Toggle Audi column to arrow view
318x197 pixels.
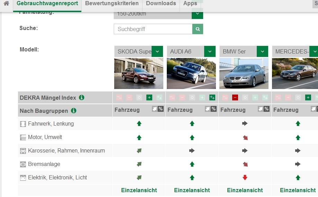point(208,109)
